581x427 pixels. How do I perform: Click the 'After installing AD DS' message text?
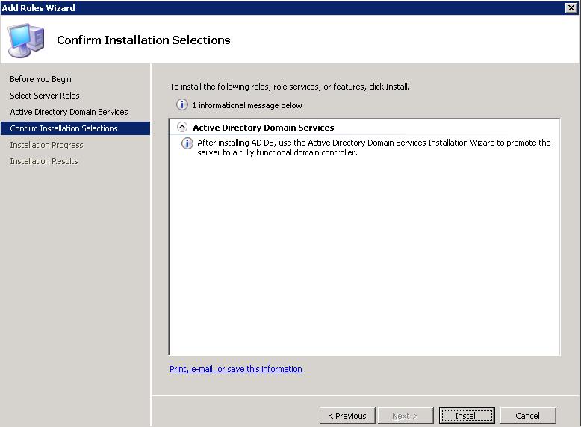[x=374, y=147]
